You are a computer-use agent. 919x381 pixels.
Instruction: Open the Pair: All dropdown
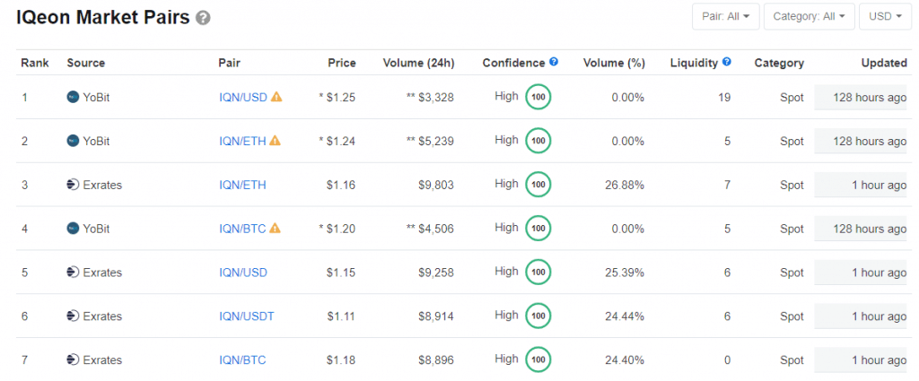pos(725,16)
